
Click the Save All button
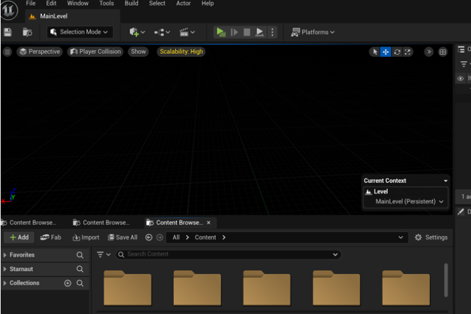[x=122, y=237]
